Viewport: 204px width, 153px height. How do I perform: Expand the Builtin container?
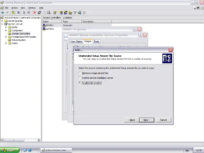(x=6, y=27)
